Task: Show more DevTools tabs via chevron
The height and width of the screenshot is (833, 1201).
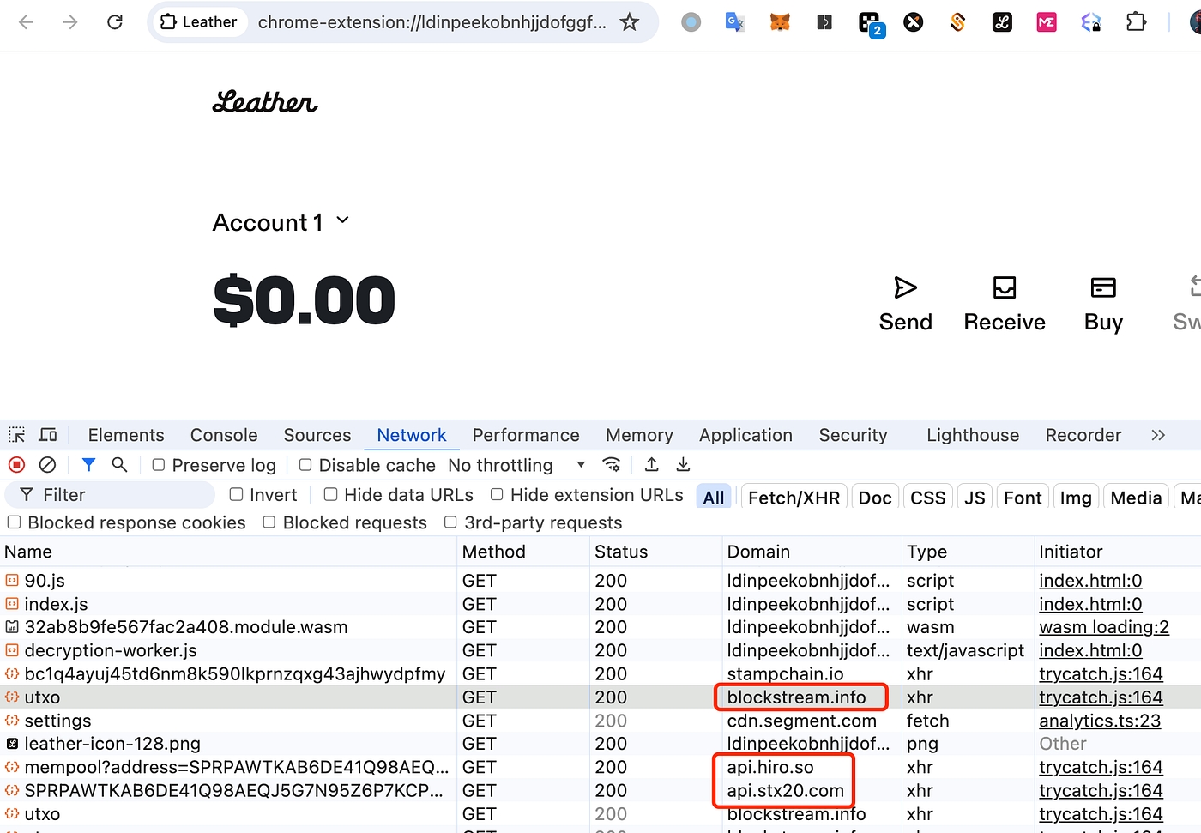Action: pyautogui.click(x=1158, y=435)
